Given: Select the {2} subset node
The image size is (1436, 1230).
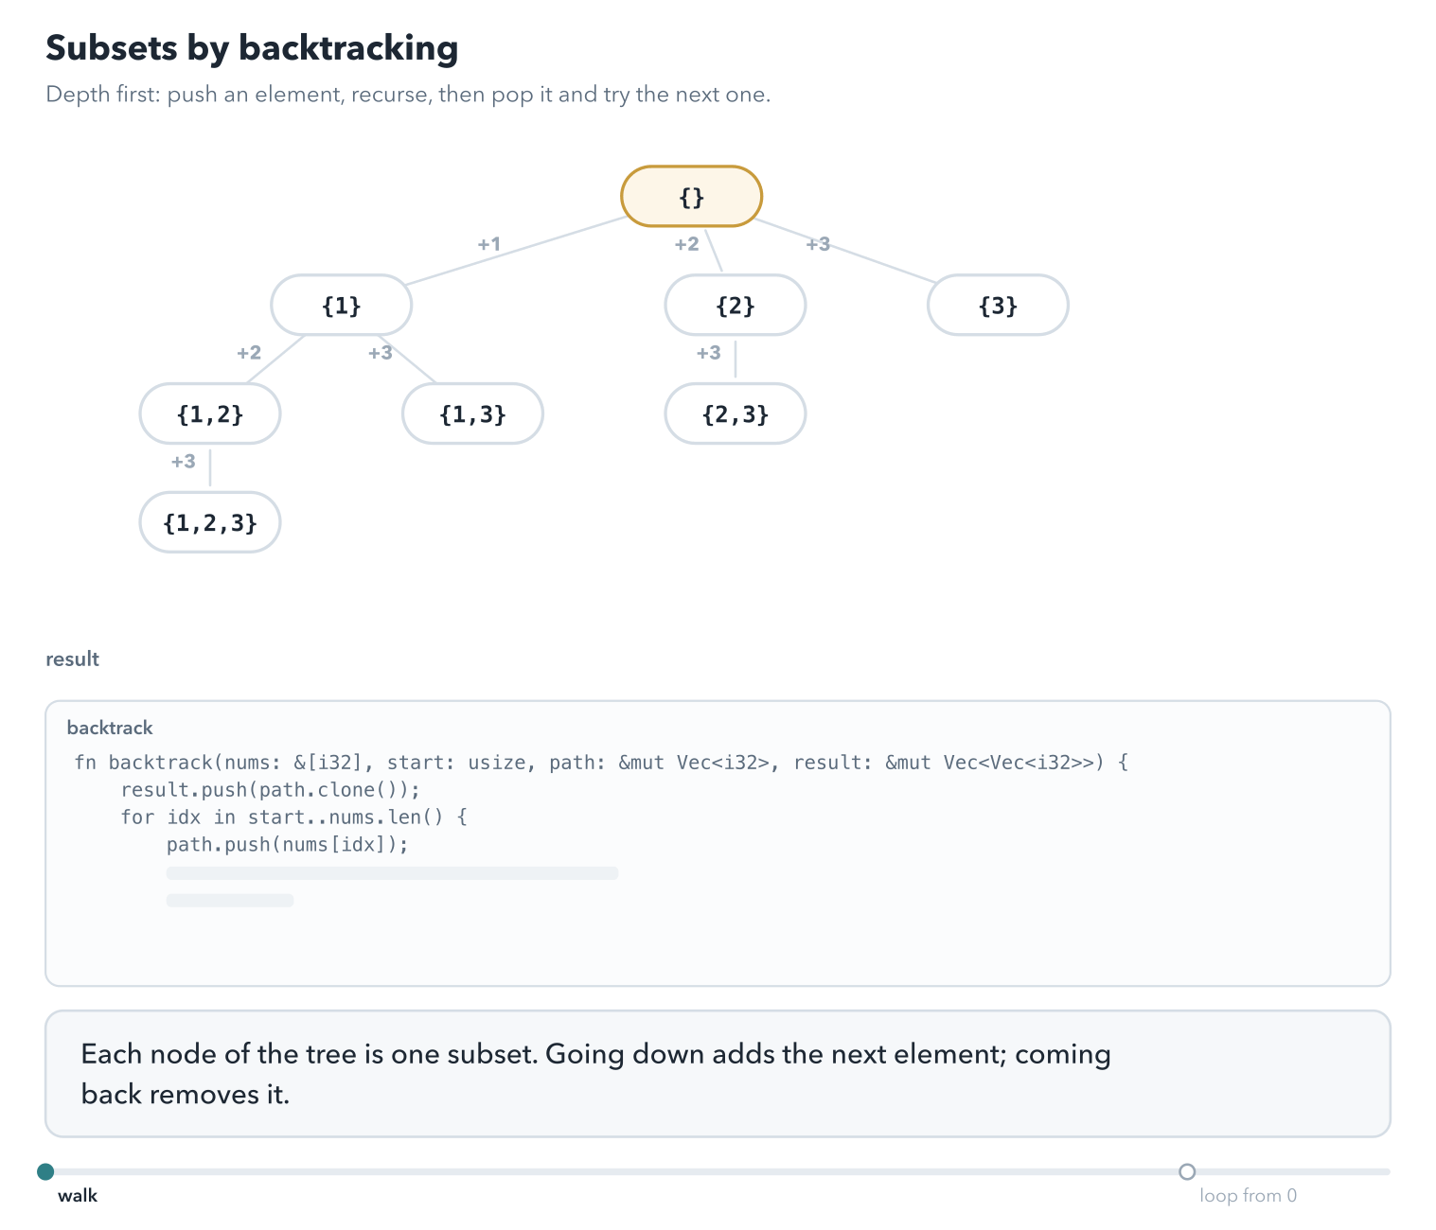Looking at the screenshot, I should [736, 306].
